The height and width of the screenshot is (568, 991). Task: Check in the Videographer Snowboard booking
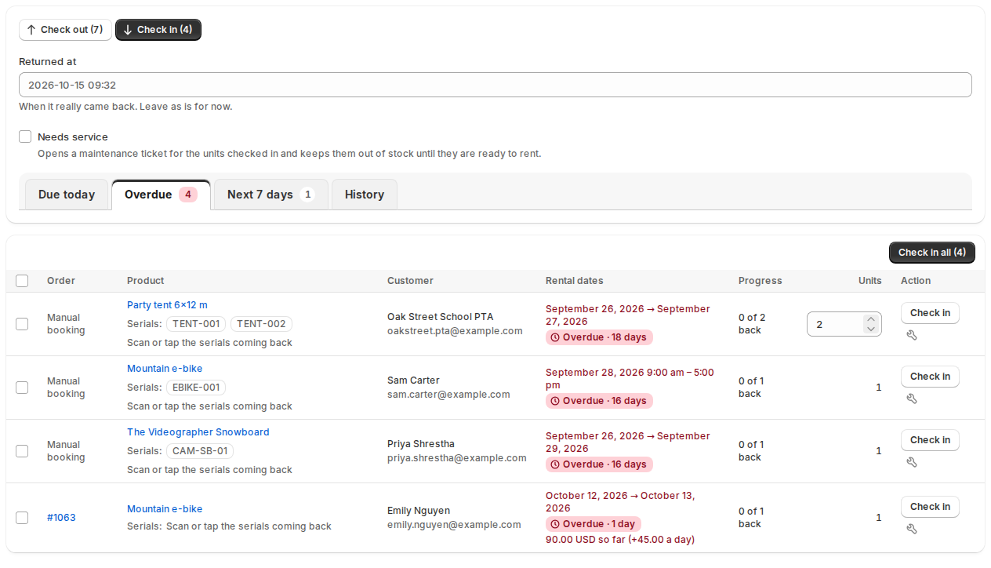(930, 440)
